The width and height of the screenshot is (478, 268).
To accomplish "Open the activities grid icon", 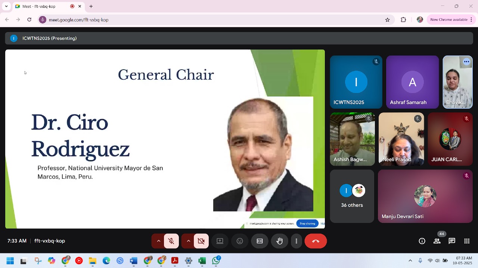I will point(467,241).
